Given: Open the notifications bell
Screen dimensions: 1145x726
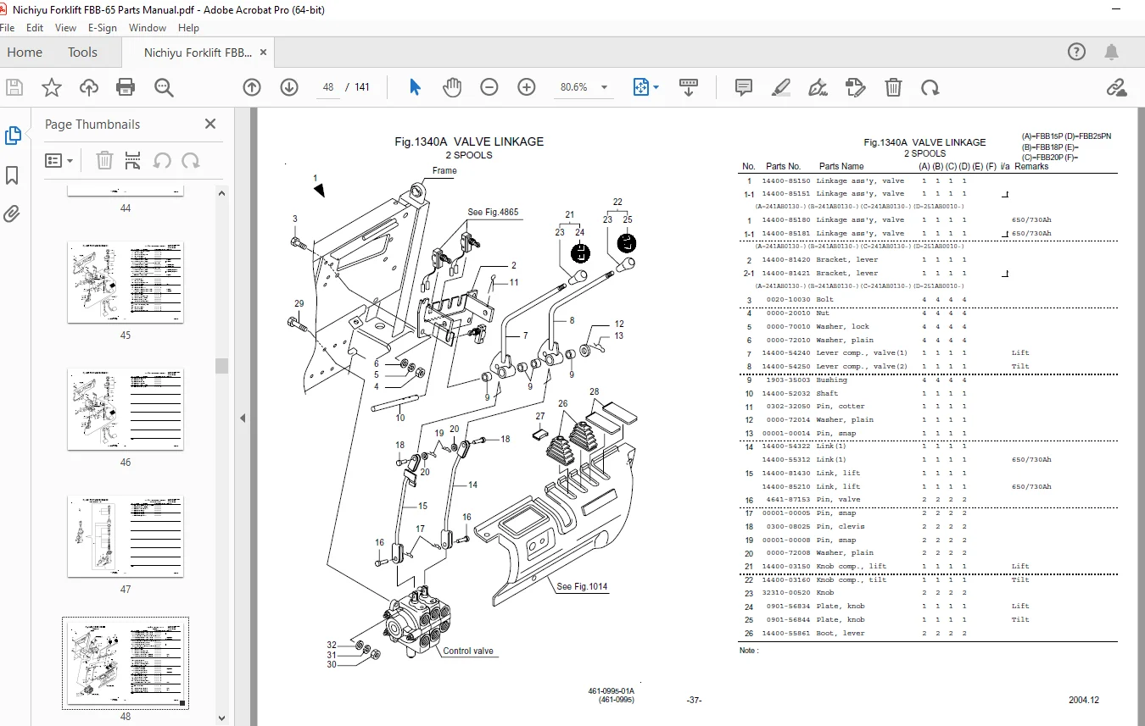Looking at the screenshot, I should [1112, 53].
